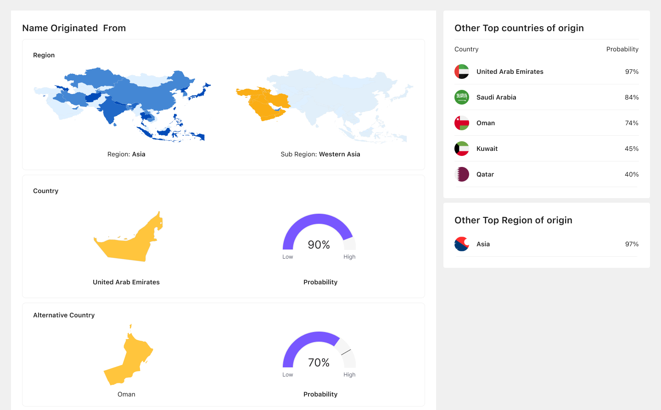The height and width of the screenshot is (410, 661).
Task: Click the 74% value in the Oman row
Action: (x=632, y=123)
